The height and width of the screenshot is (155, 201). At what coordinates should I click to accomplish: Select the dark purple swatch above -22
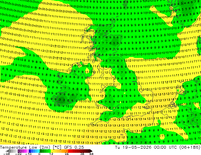pyautogui.click(x=19, y=151)
